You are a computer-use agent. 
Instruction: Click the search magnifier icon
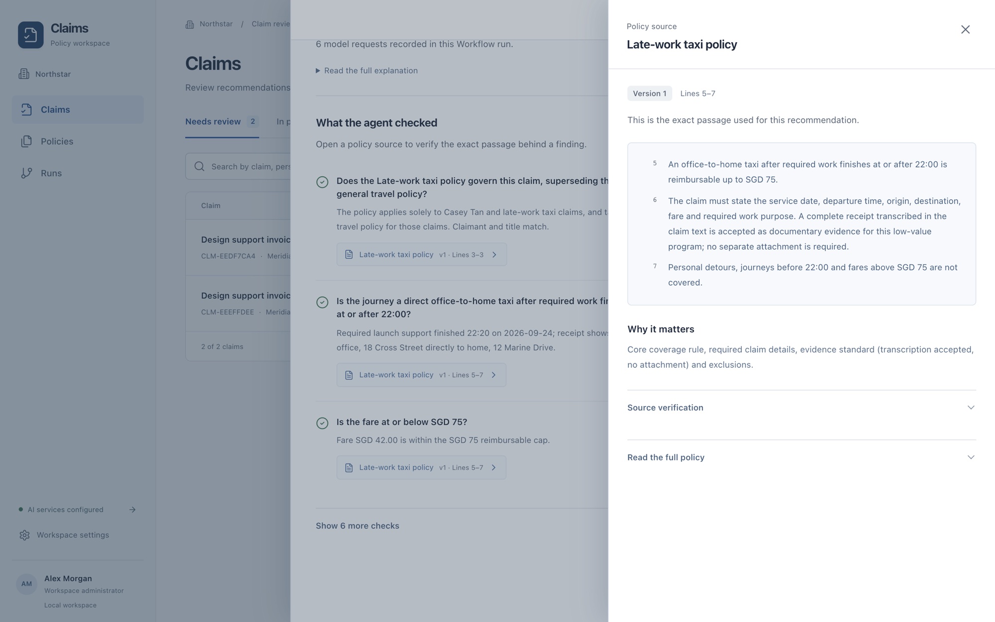click(x=199, y=166)
